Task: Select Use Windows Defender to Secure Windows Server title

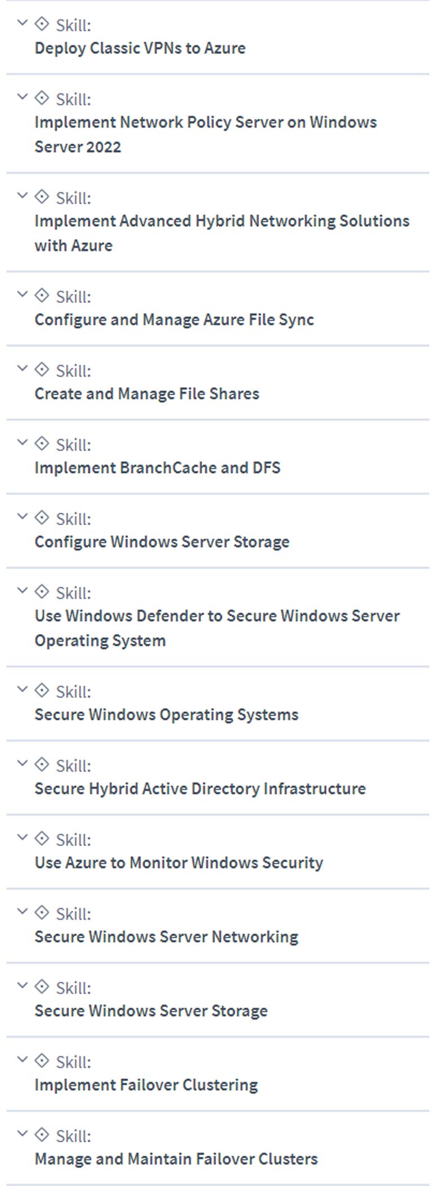Action: point(217,628)
